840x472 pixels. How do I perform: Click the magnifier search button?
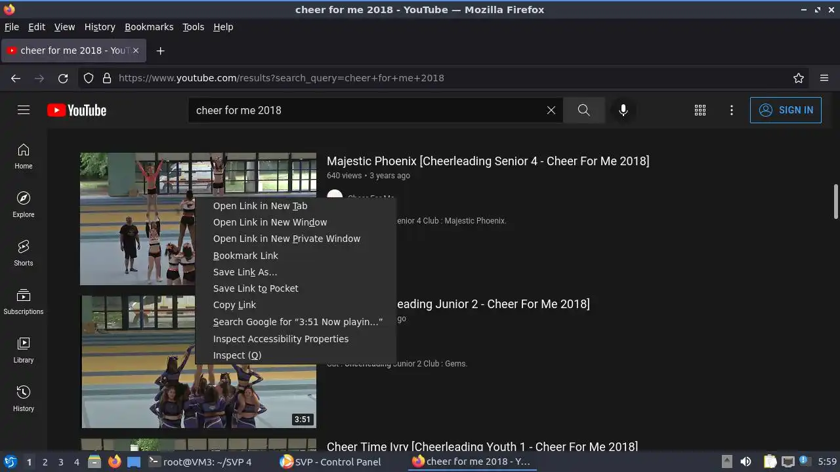[583, 110]
